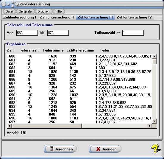
Task: Click the Teiler column header
Action: (104, 50)
